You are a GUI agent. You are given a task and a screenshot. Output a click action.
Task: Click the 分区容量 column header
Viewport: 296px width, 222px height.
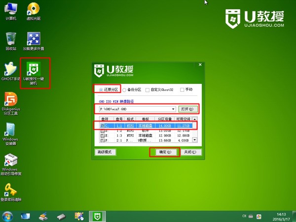click(165, 119)
